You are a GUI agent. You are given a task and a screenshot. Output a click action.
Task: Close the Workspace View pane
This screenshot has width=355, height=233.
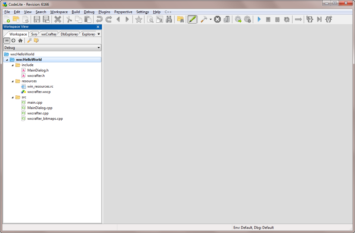coord(98,27)
